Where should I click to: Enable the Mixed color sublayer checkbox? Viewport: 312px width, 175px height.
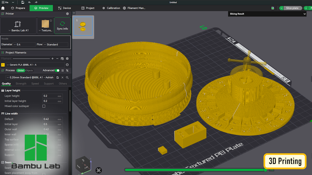click(x=44, y=106)
